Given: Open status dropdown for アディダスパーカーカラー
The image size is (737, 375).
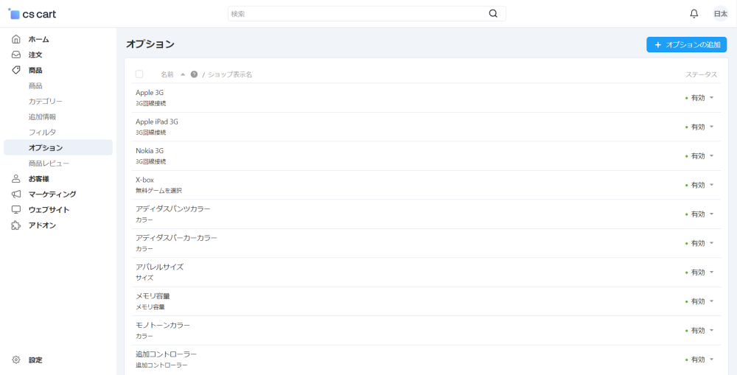Looking at the screenshot, I should 699,243.
